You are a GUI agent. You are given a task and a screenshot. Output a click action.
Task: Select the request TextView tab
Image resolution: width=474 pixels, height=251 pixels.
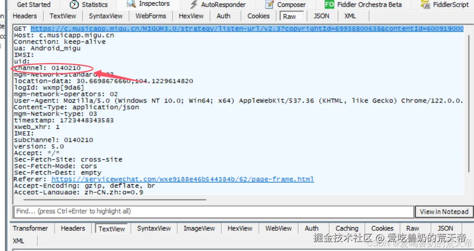click(x=63, y=16)
